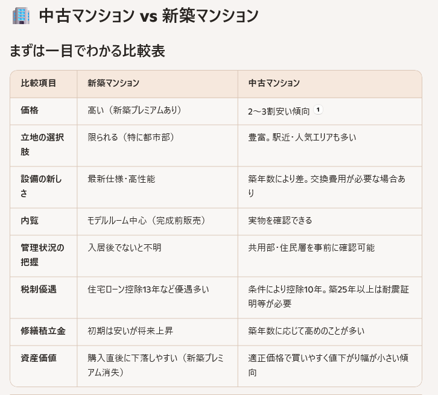Viewport: 438px width, 395px height.
Task: Click the cell 住宅ローン控除13年など優遇多い
Action: tap(148, 289)
